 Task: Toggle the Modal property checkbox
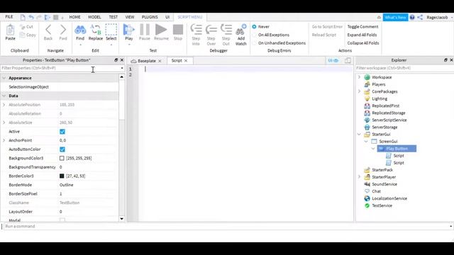(62, 220)
